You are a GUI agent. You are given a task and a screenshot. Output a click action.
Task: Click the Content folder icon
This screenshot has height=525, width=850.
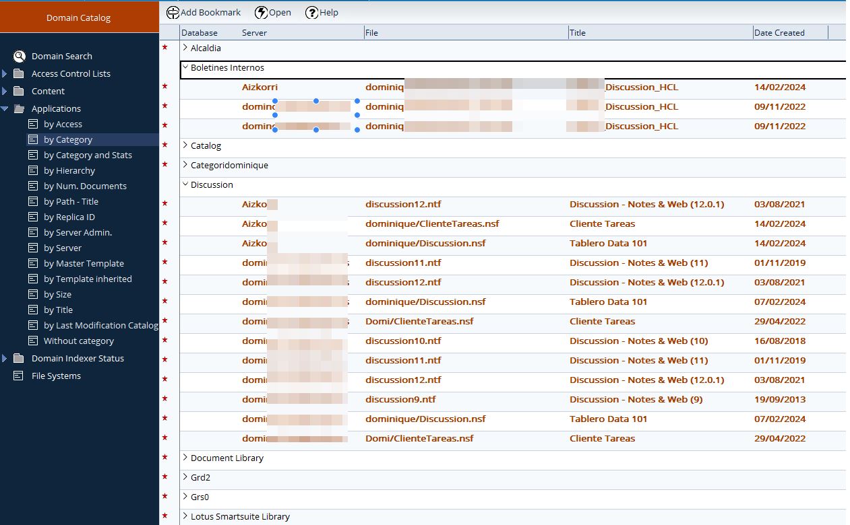tap(18, 91)
